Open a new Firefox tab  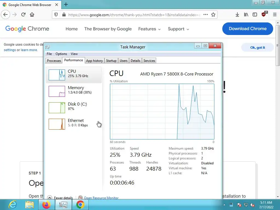66,4
